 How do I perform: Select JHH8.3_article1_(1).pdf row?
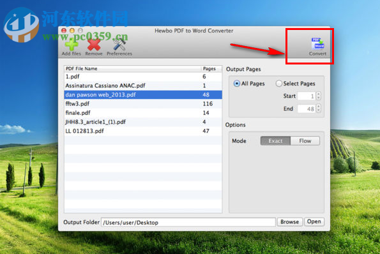tap(143, 122)
